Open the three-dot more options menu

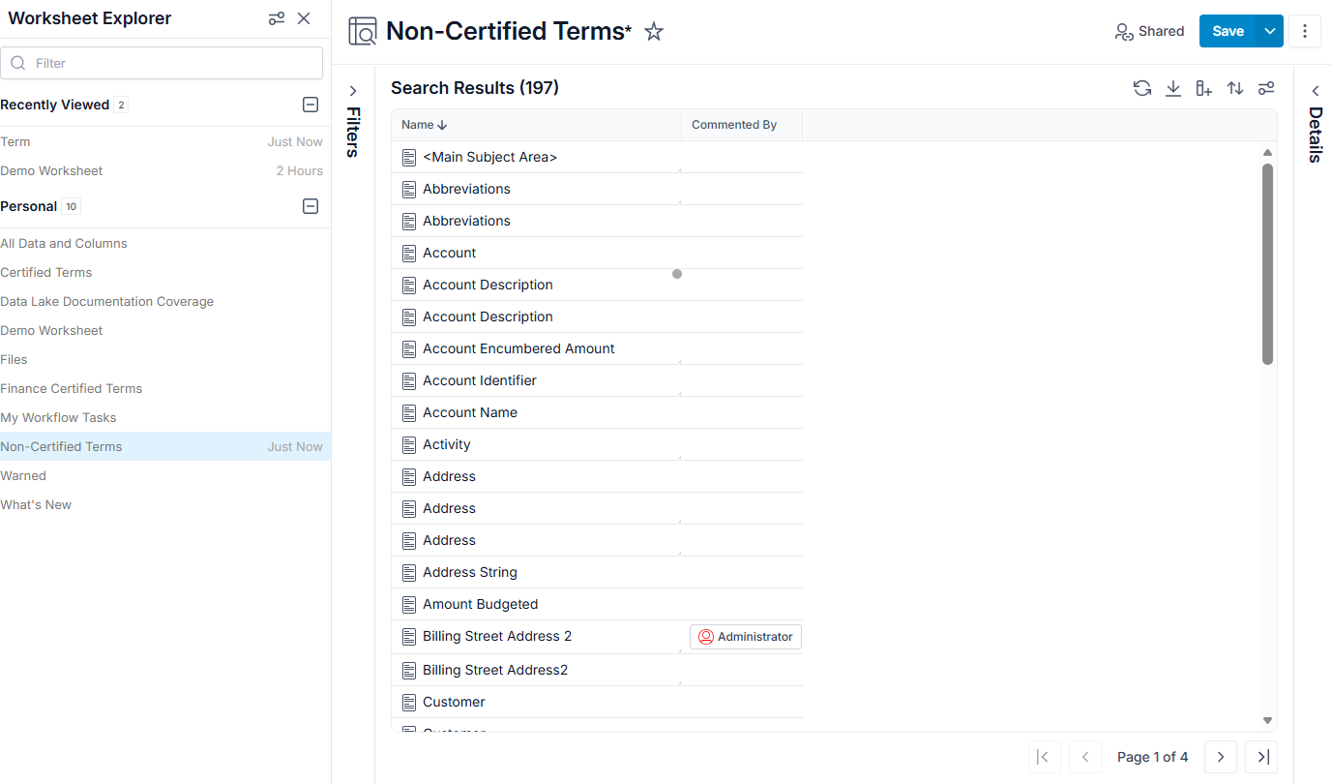1305,31
